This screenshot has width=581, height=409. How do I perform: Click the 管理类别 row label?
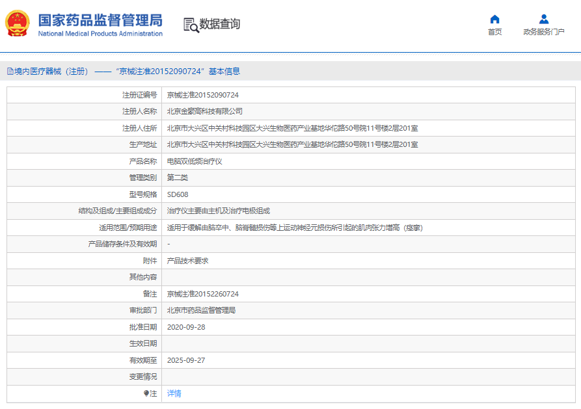[x=143, y=178]
